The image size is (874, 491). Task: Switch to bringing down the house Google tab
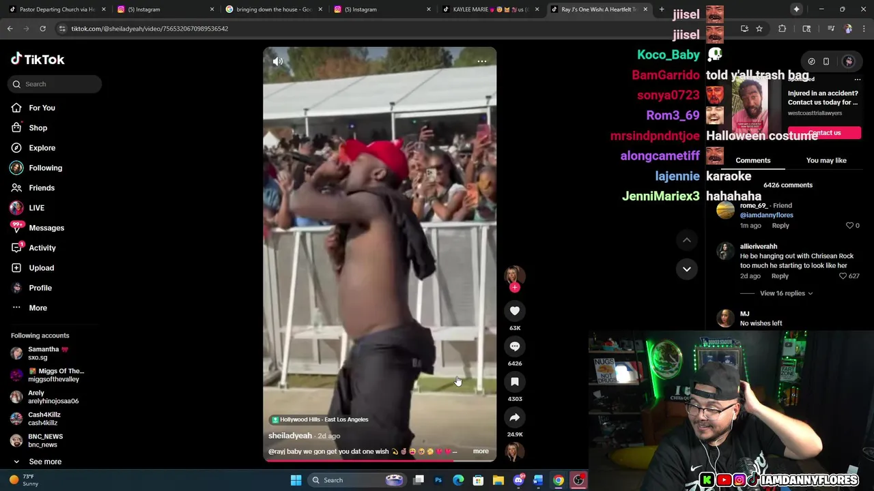tap(273, 10)
